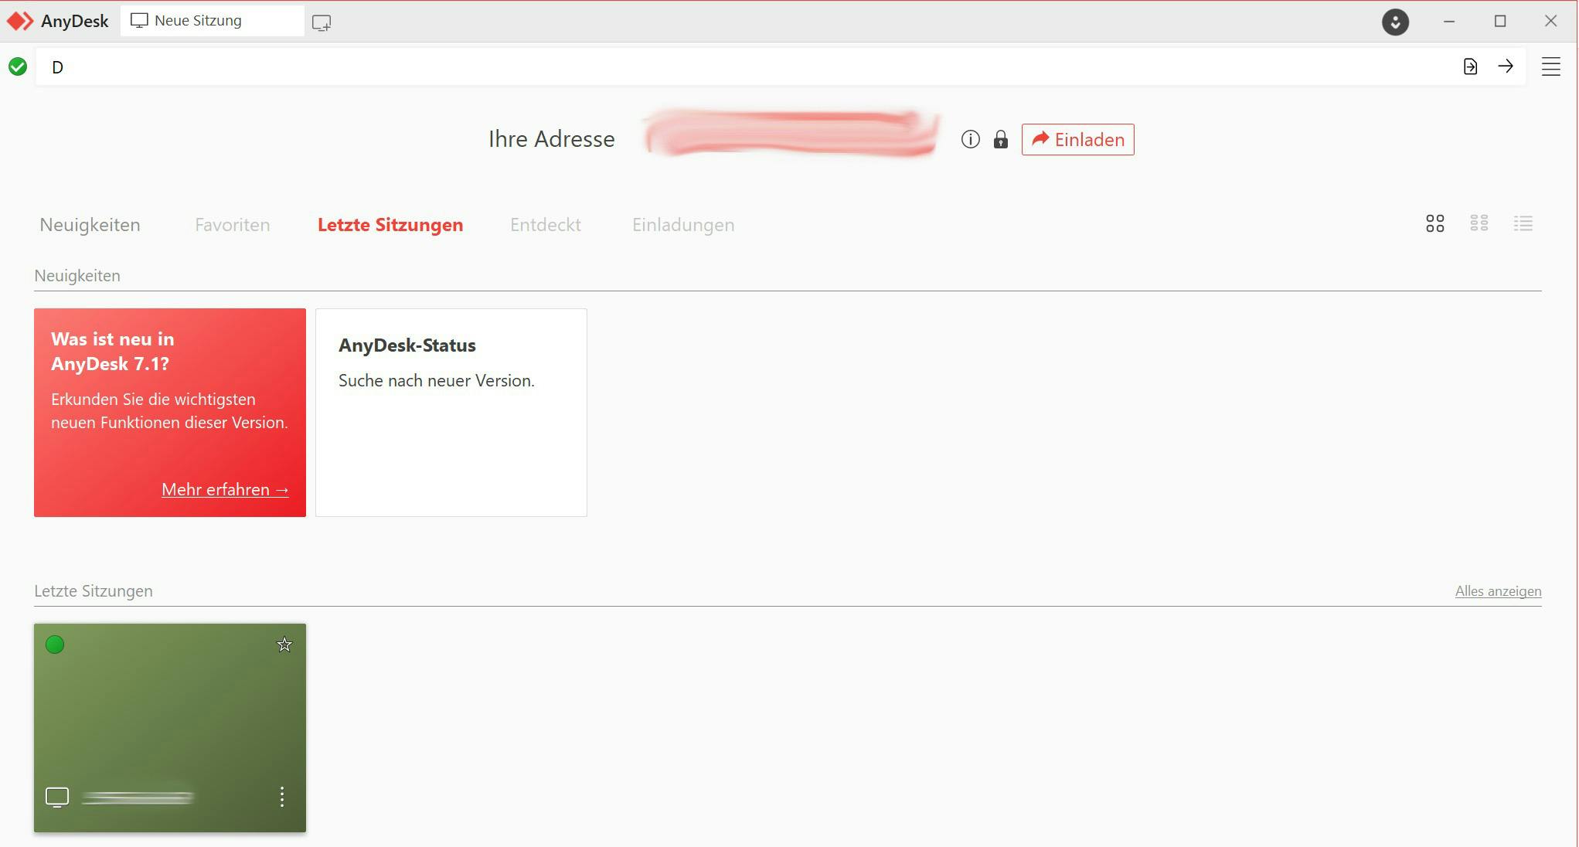Mark recent session as favorite with star
Screen dimensions: 1579x847
pyautogui.click(x=284, y=645)
